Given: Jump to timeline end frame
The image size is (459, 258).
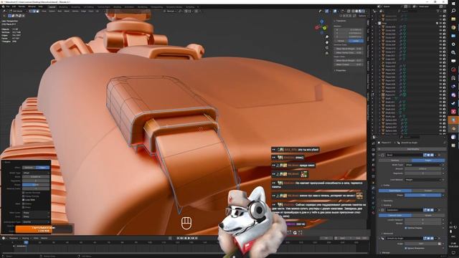Looking at the screenshot, I should (196, 238).
